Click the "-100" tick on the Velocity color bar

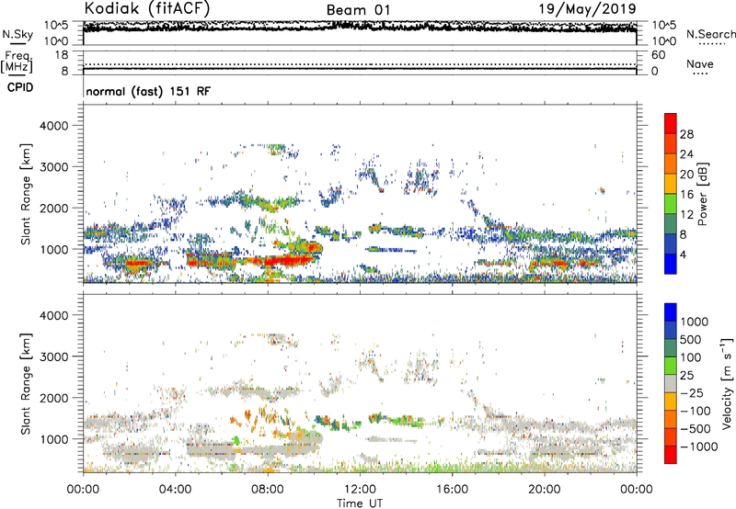point(696,411)
